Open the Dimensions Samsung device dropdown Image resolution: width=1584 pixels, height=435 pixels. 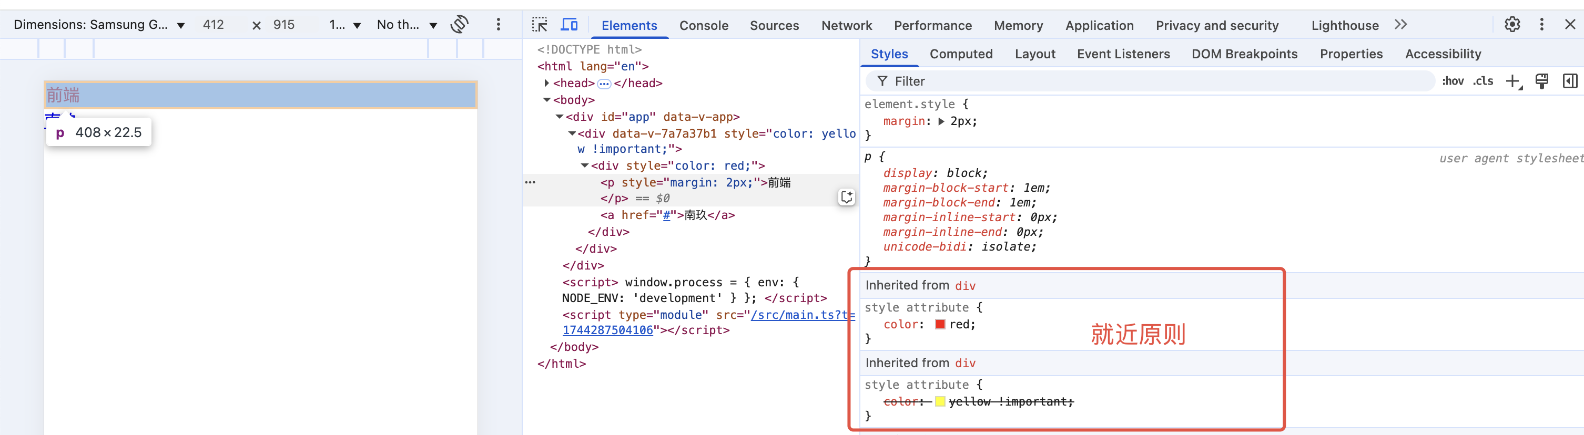(x=98, y=25)
